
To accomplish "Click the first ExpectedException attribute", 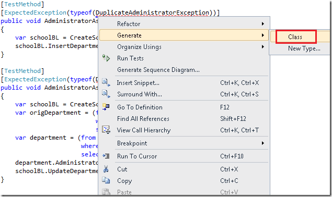I will 35,13.
